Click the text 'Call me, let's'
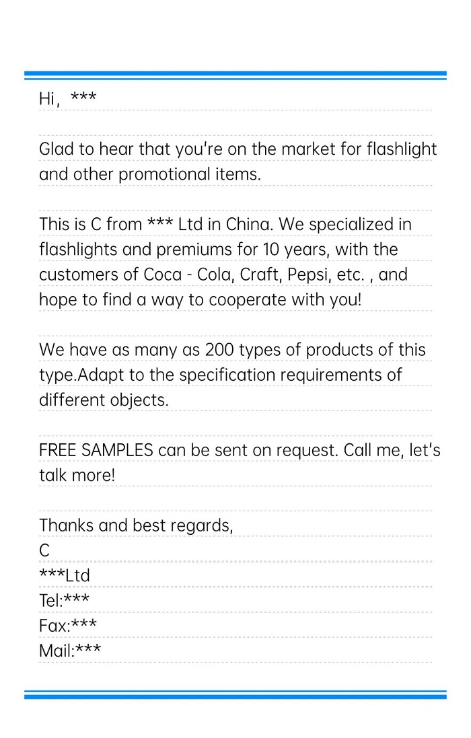The height and width of the screenshot is (738, 471). point(392,451)
